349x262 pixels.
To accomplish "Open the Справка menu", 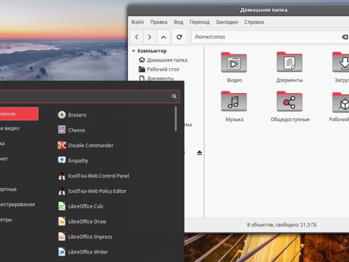I will pyautogui.click(x=254, y=22).
